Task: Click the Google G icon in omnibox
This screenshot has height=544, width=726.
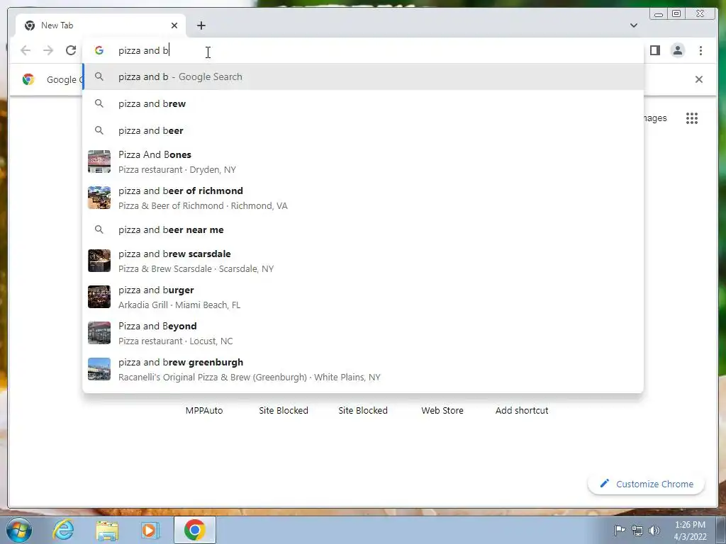Action: [x=99, y=50]
